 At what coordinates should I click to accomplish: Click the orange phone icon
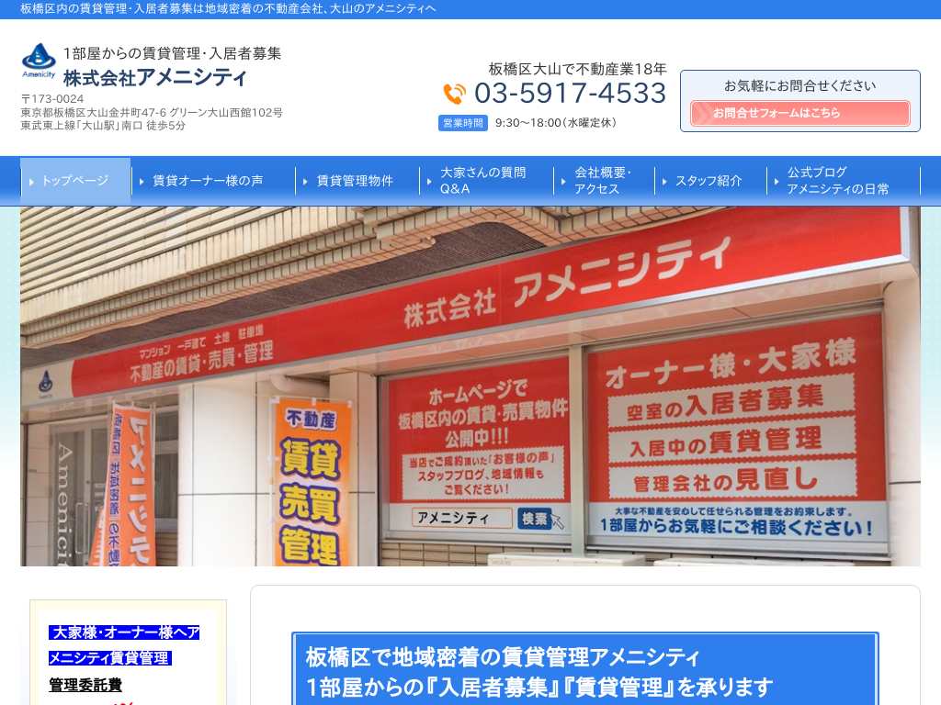[x=455, y=94]
